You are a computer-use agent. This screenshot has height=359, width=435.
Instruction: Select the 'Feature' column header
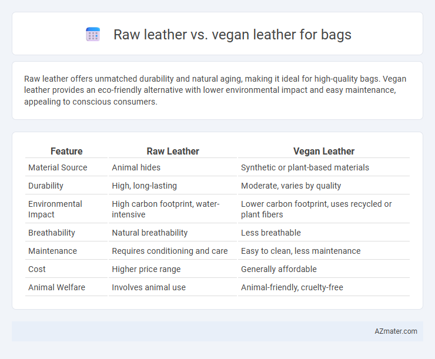point(66,151)
